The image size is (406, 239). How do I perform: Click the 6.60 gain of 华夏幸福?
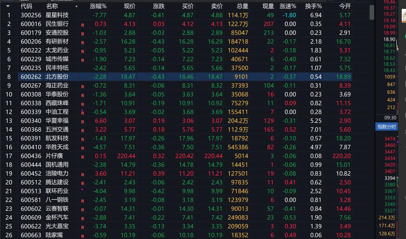(x=101, y=121)
